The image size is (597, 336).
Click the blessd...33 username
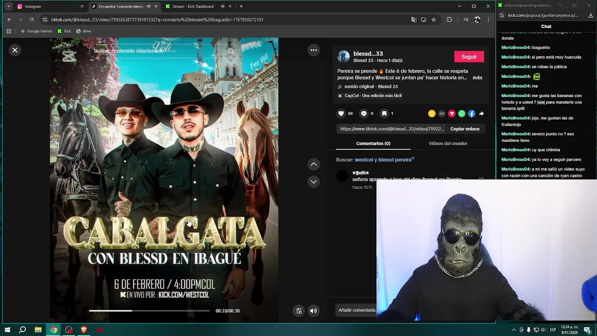tap(368, 54)
